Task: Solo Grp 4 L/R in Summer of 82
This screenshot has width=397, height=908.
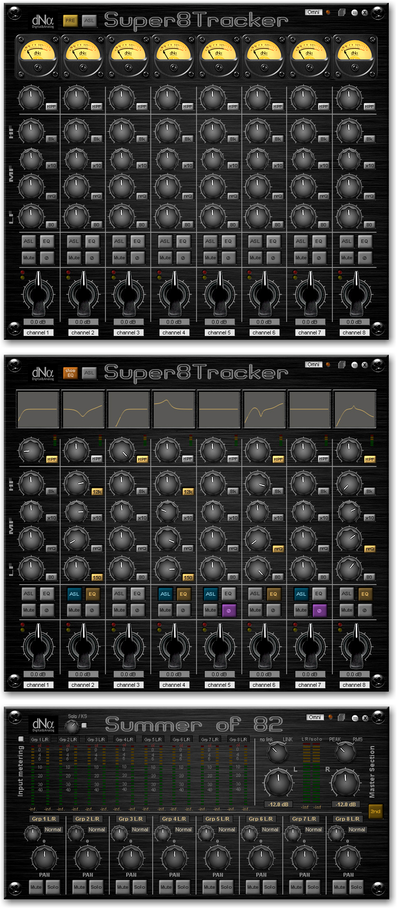Action: pyautogui.click(x=183, y=887)
